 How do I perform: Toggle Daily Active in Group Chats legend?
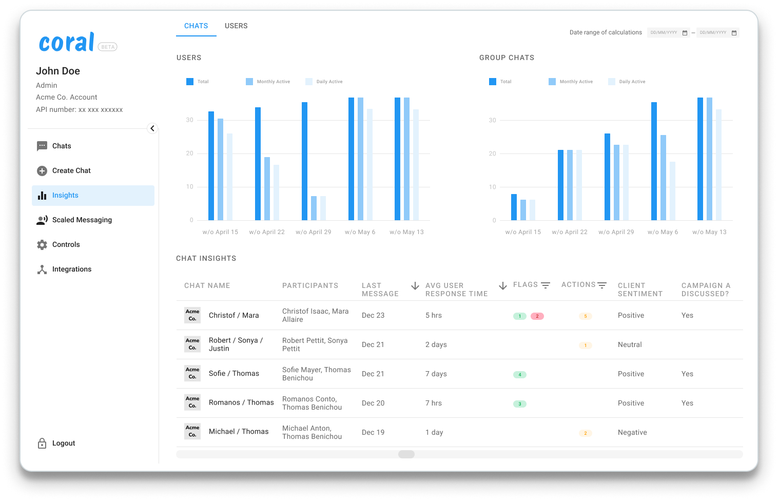pos(627,82)
